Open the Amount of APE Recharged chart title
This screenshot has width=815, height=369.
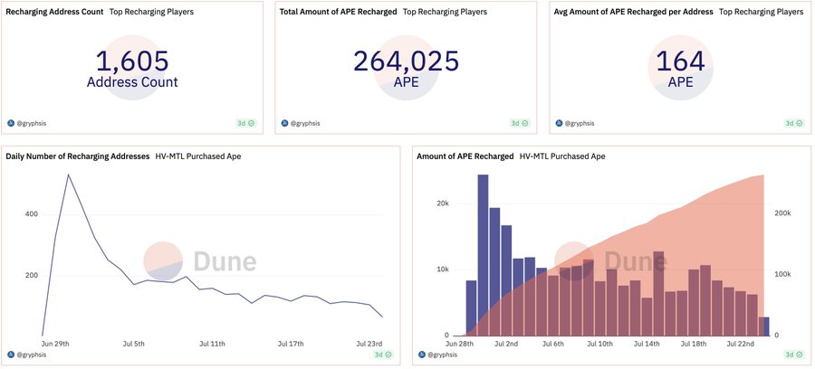[465, 156]
